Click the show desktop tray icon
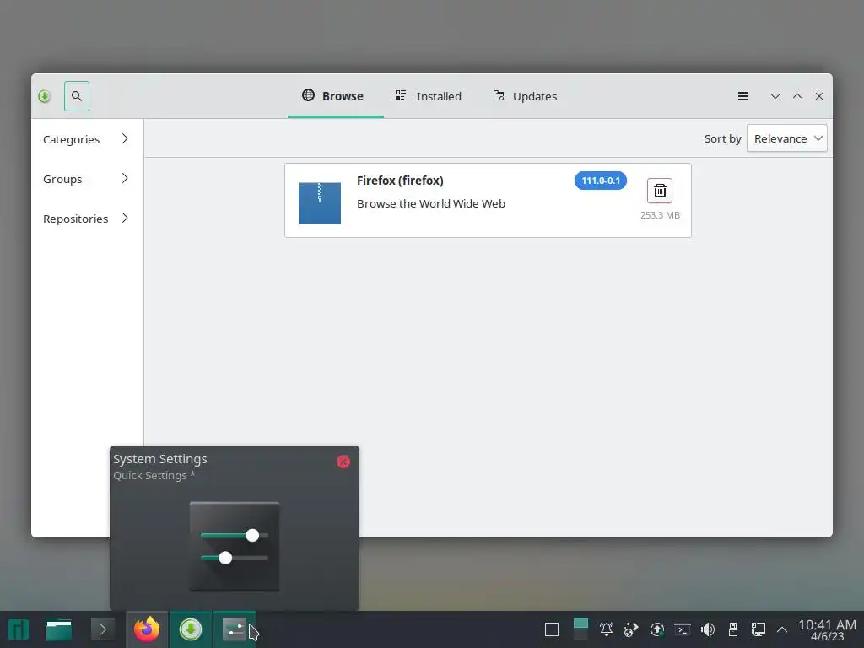This screenshot has width=864, height=648. [x=552, y=629]
